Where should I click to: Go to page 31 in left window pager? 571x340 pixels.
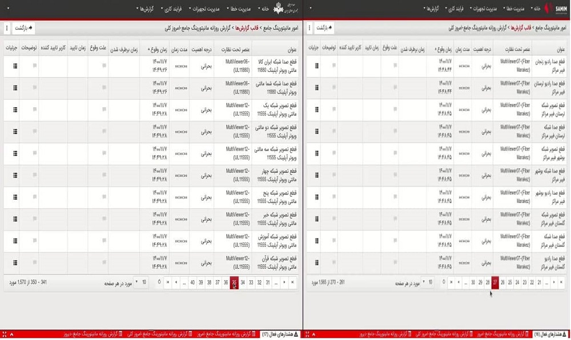pos(268,282)
